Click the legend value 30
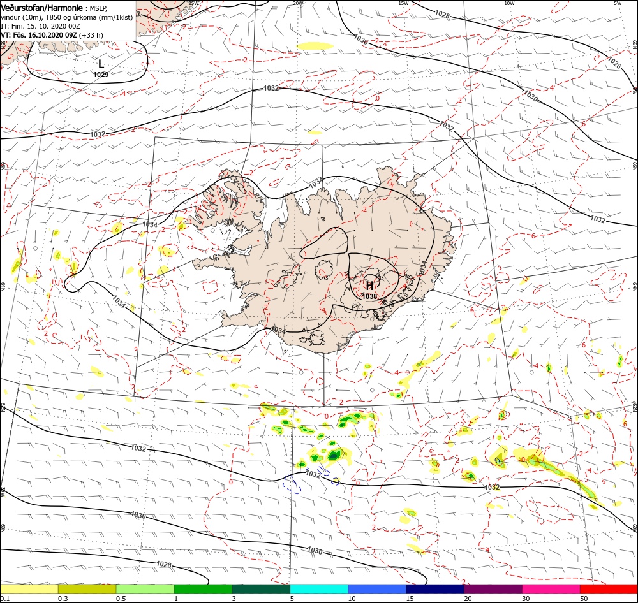This screenshot has width=638, height=603. [x=526, y=598]
